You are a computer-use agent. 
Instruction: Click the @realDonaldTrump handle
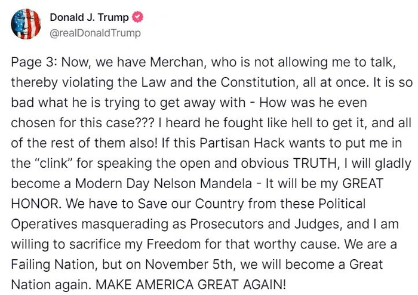(x=95, y=33)
